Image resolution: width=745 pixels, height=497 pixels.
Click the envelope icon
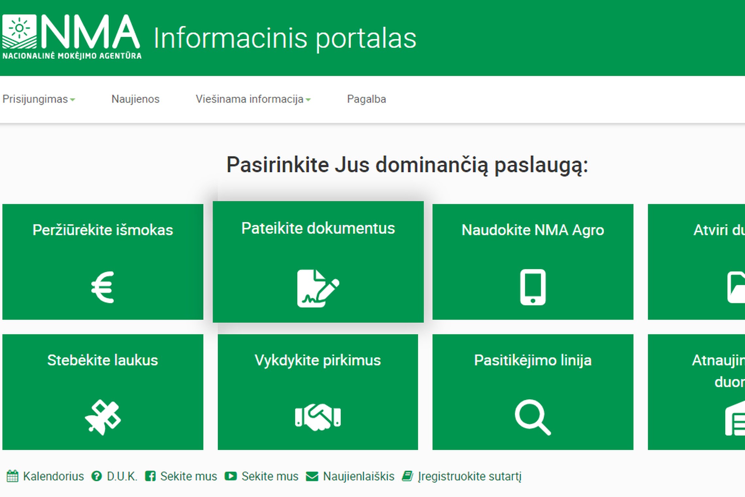[x=312, y=476]
